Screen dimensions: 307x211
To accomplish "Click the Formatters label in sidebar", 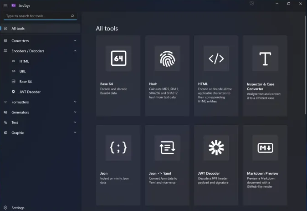I will (x=20, y=102).
